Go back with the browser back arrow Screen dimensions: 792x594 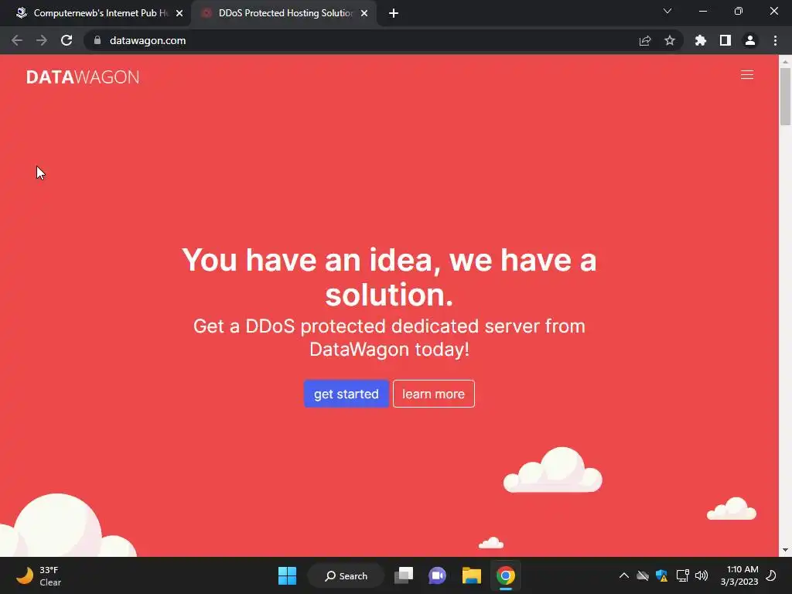click(17, 40)
